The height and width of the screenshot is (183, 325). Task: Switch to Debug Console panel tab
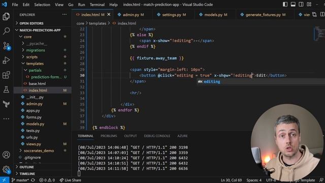tap(157, 136)
